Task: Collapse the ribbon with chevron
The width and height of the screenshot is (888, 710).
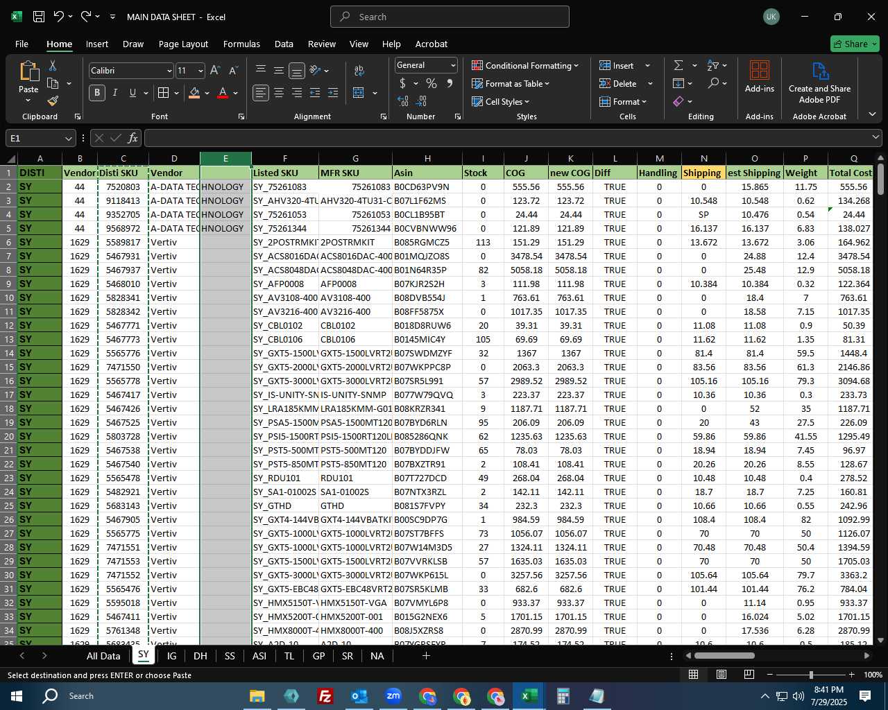Action: [872, 114]
